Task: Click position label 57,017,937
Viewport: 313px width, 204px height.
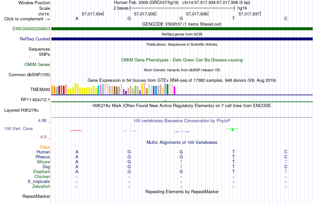Action: click(249, 14)
